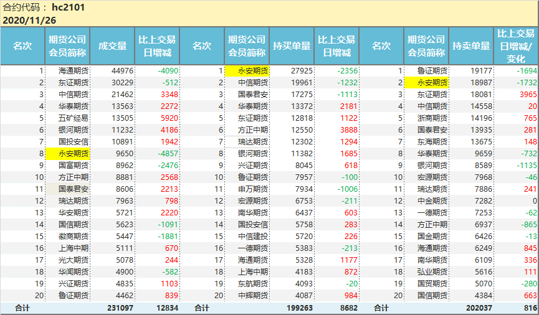
Task: Select the 鲁证期货 cell ranked first in short positions
Action: [x=427, y=71]
